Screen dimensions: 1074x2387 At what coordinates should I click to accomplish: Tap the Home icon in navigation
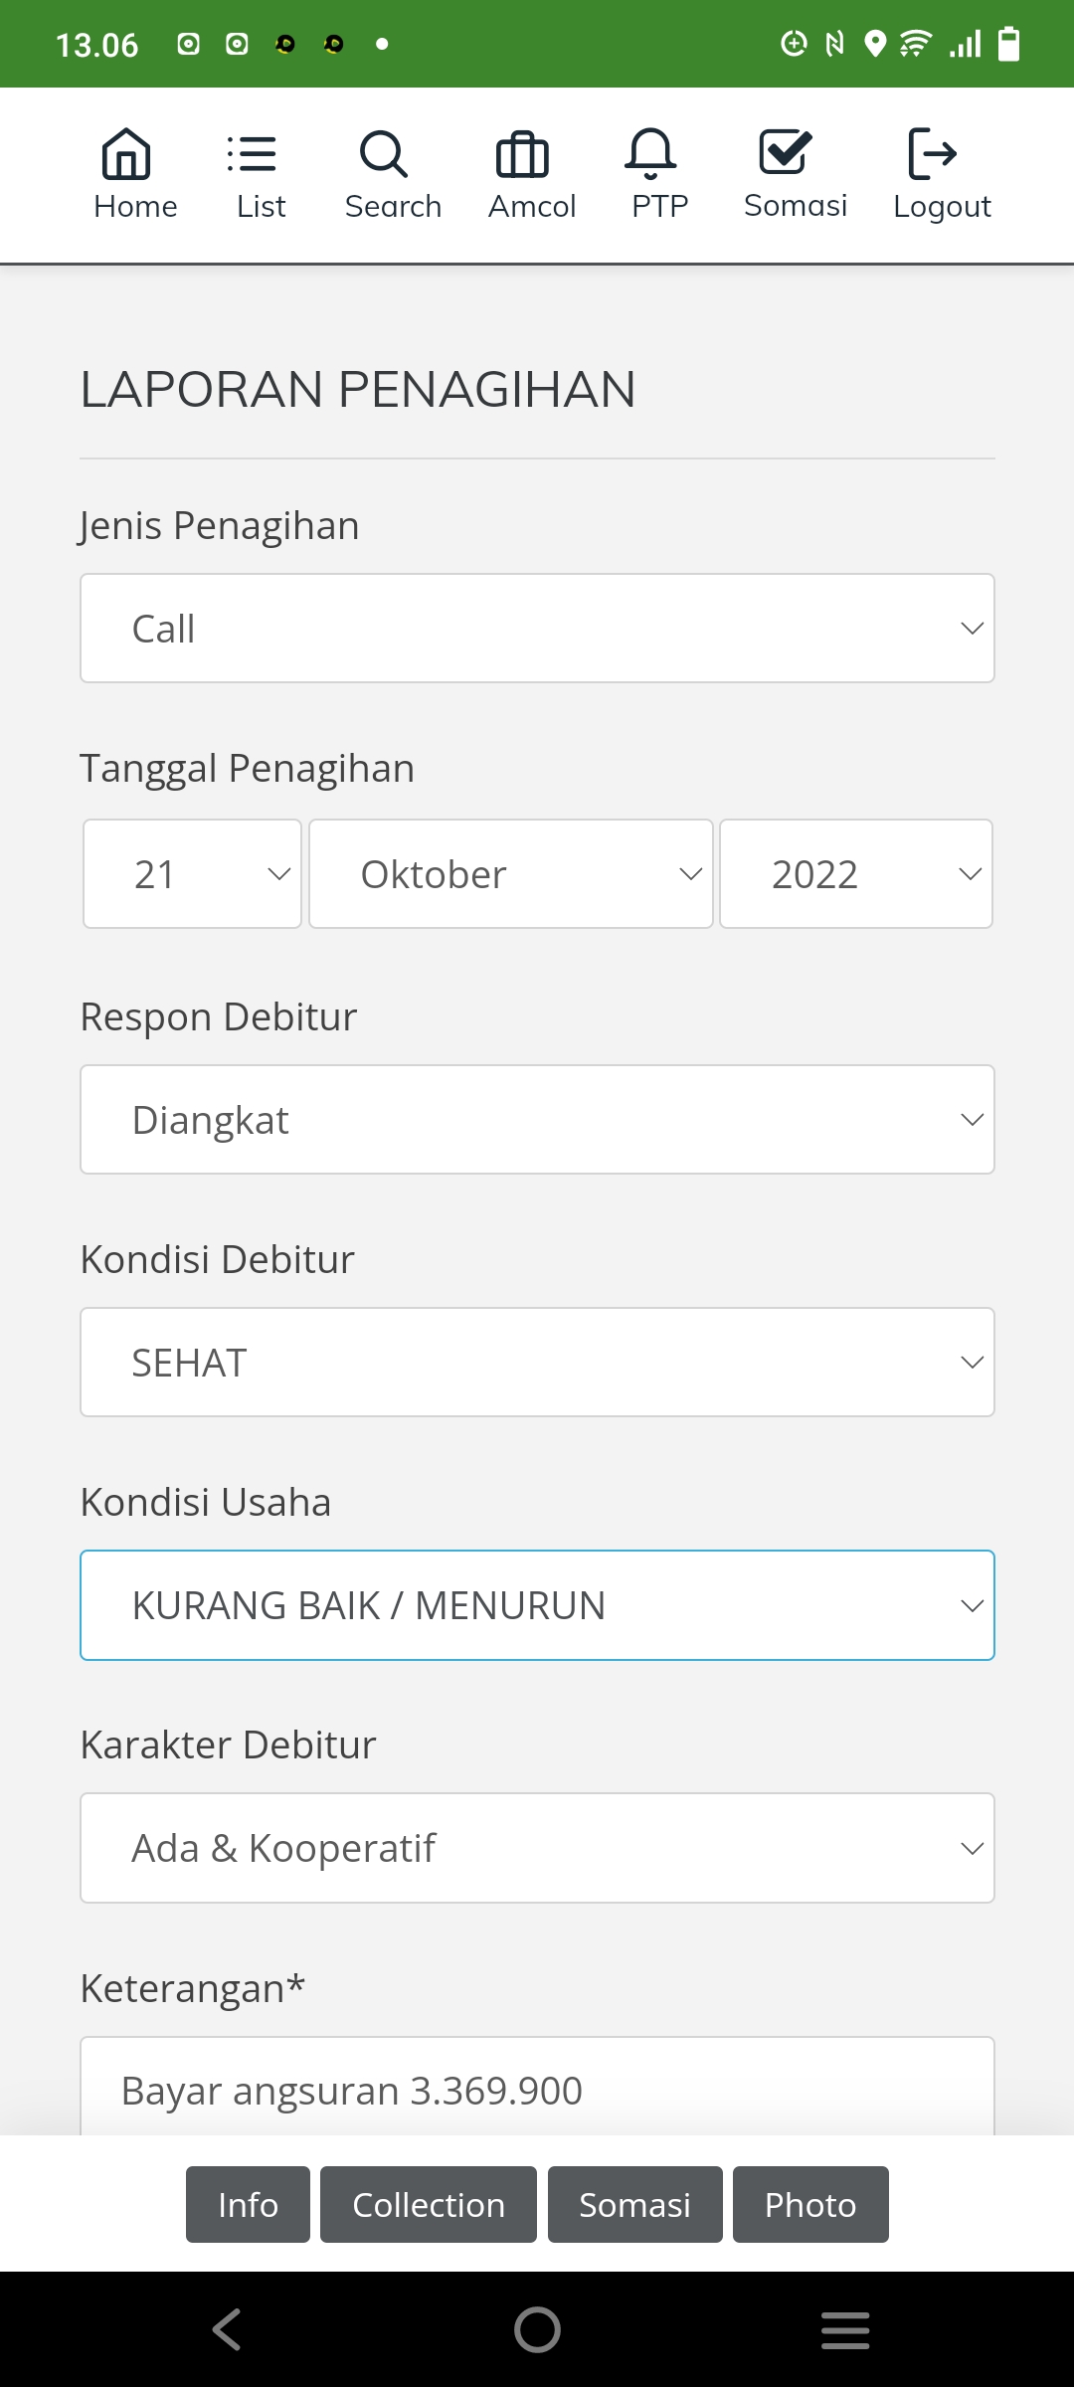coord(126,155)
